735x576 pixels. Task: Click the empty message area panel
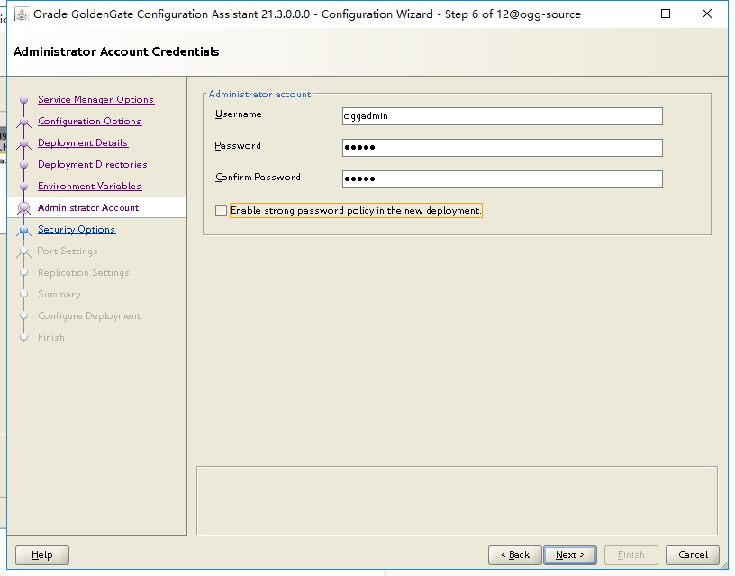pos(457,500)
